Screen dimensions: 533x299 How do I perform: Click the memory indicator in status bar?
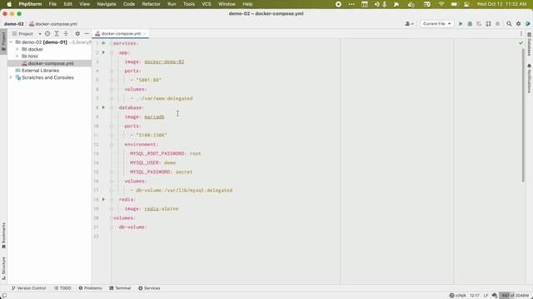point(516,296)
